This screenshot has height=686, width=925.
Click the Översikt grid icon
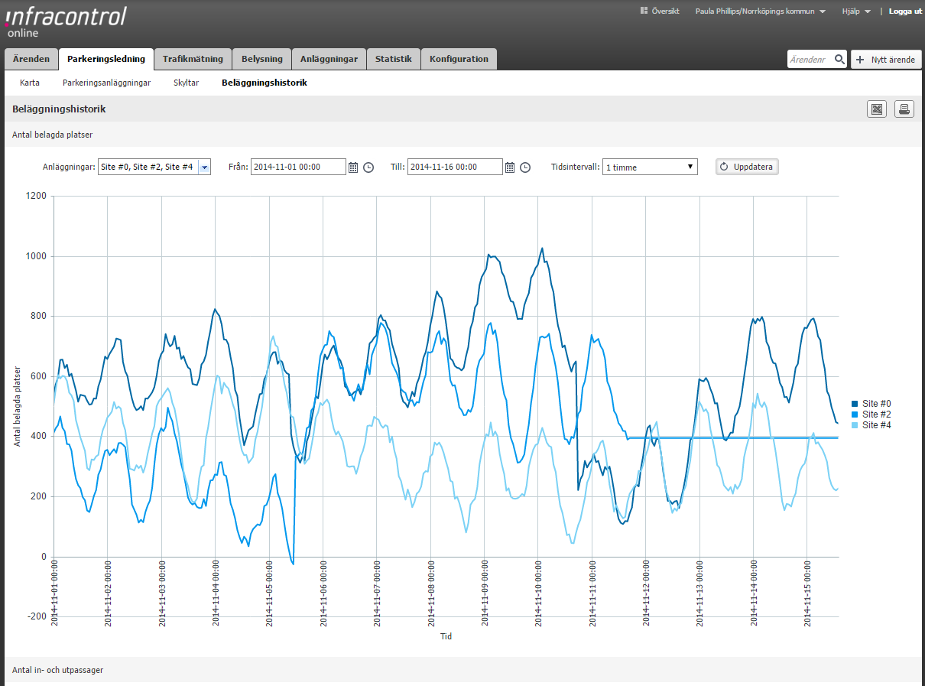coord(644,11)
